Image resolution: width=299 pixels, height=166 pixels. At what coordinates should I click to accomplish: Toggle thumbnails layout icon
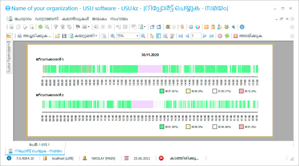(159, 36)
